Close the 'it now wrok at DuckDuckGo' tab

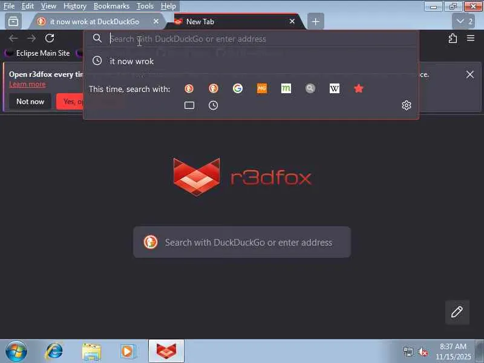pyautogui.click(x=156, y=21)
